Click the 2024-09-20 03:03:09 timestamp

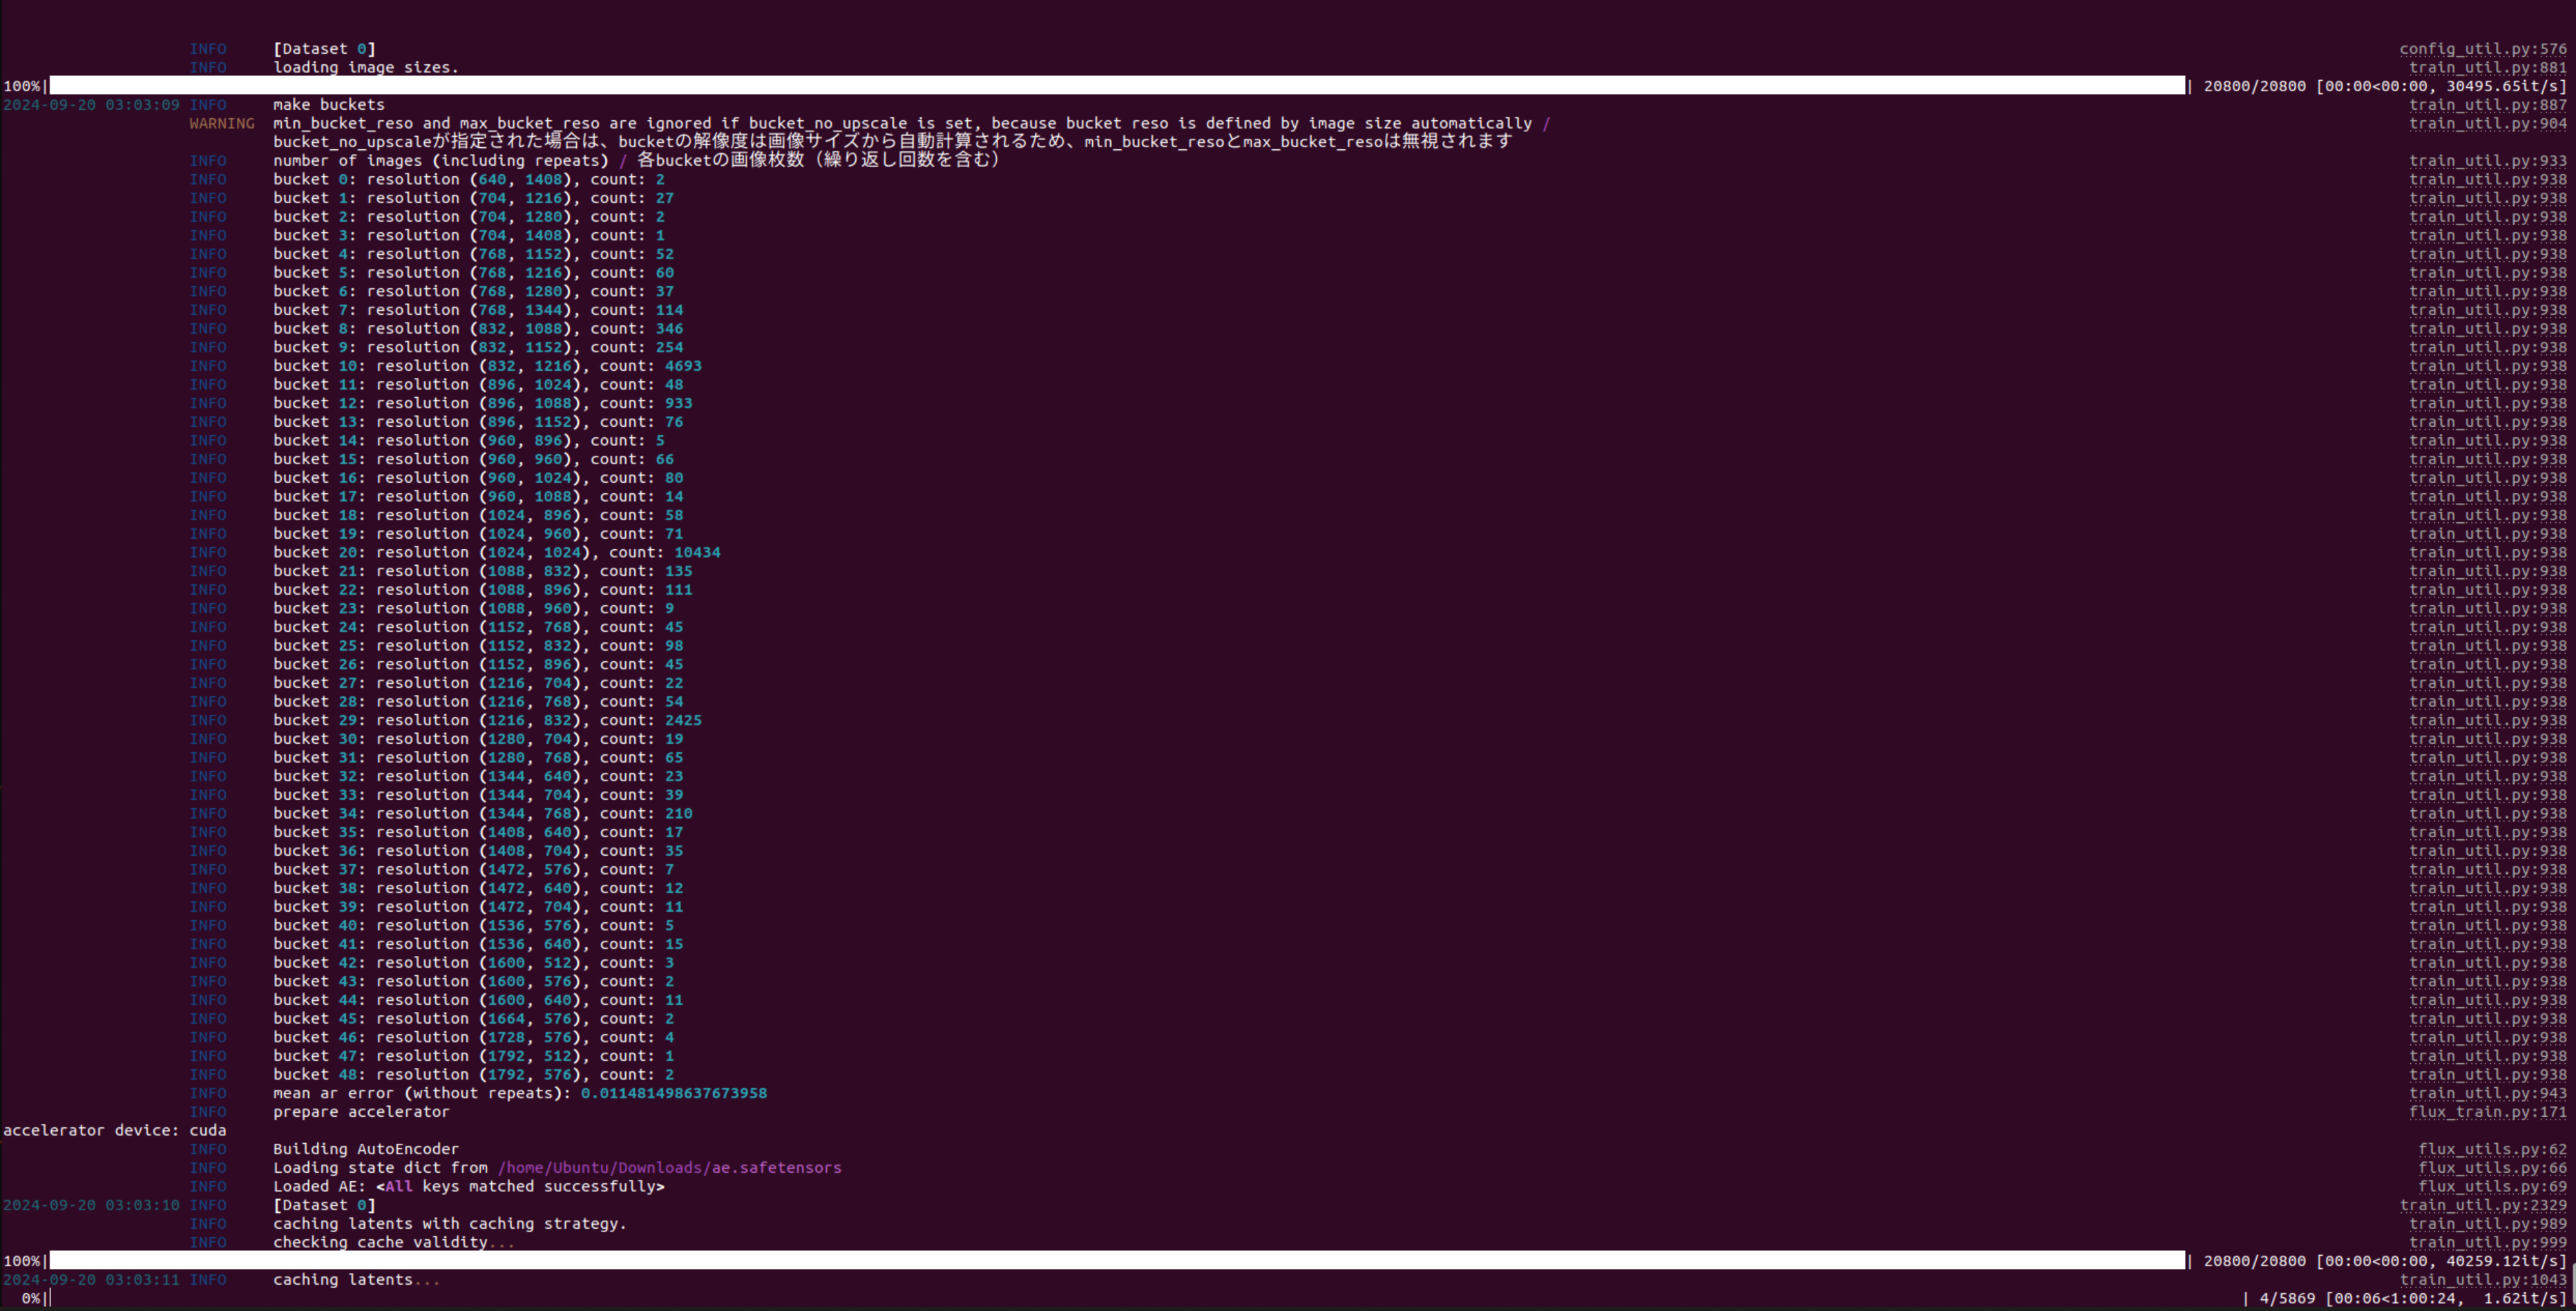(91, 105)
